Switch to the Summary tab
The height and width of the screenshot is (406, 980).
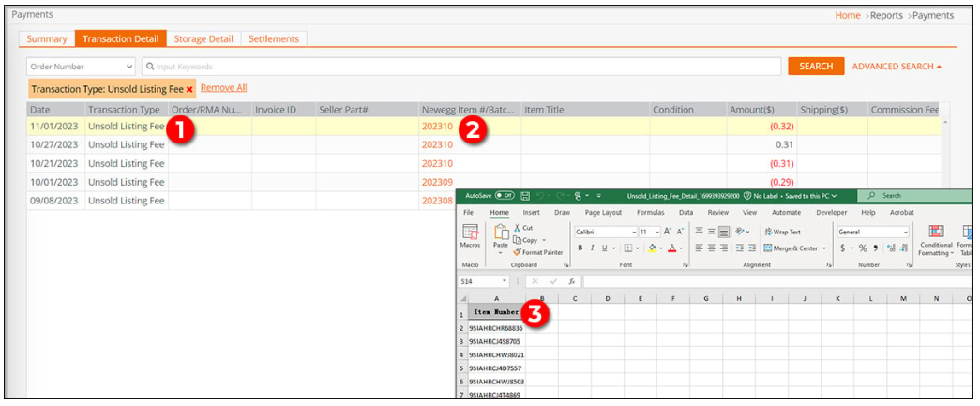[47, 38]
